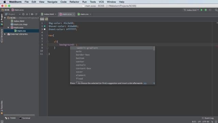This screenshot has width=218, height=123.
Task: Click the SCSS folder breadcrumb in navigation bar
Action: click(5, 10)
